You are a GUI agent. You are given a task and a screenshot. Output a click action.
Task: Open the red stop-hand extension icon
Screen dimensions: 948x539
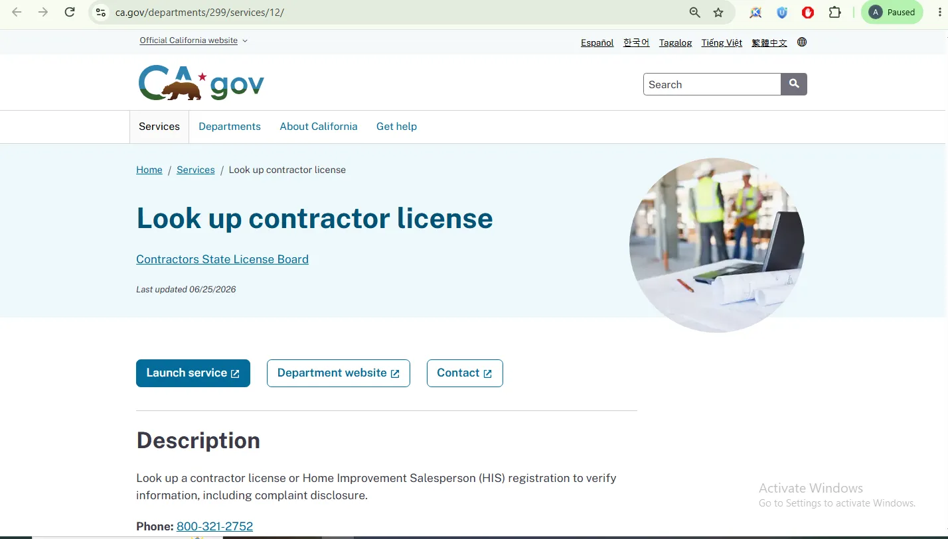point(808,12)
